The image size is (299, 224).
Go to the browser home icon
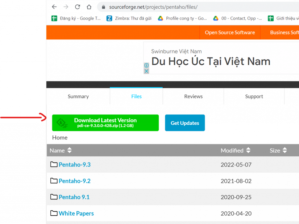click(89, 7)
